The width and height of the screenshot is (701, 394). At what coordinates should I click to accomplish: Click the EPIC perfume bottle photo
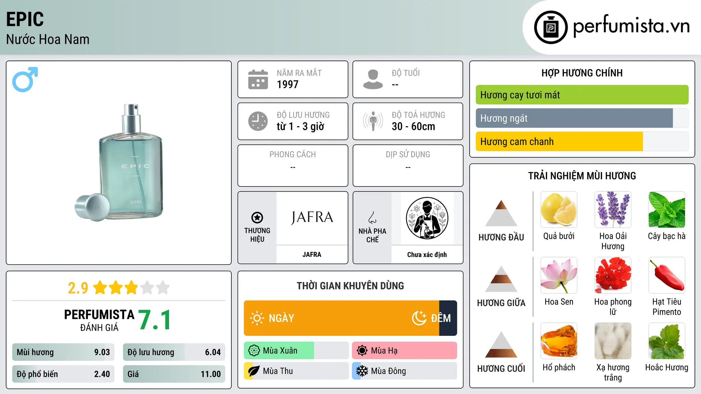(x=119, y=162)
